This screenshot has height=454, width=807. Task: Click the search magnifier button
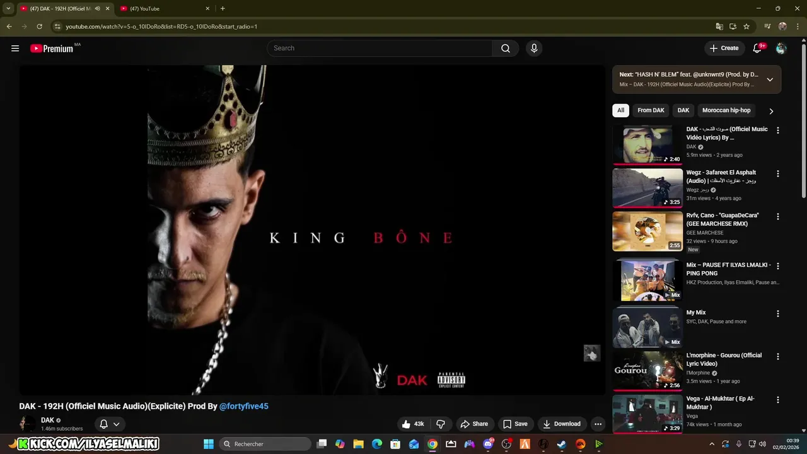506,48
